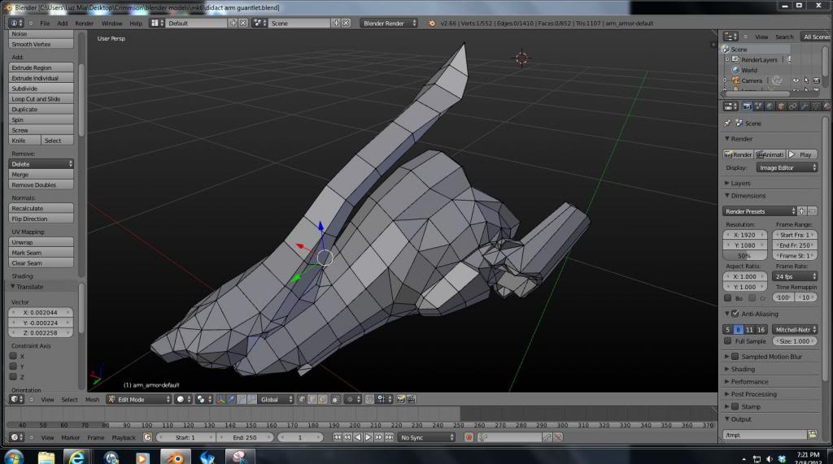Open the File menu

[x=45, y=24]
